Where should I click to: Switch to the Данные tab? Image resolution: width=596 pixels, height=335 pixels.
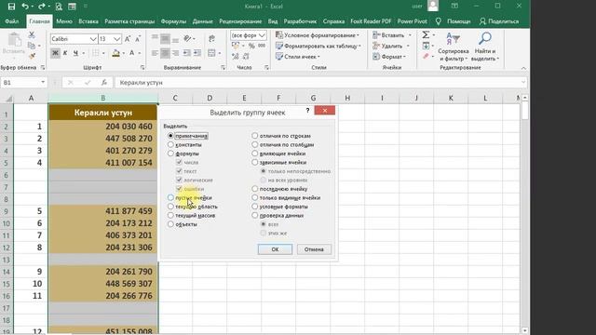[203, 21]
